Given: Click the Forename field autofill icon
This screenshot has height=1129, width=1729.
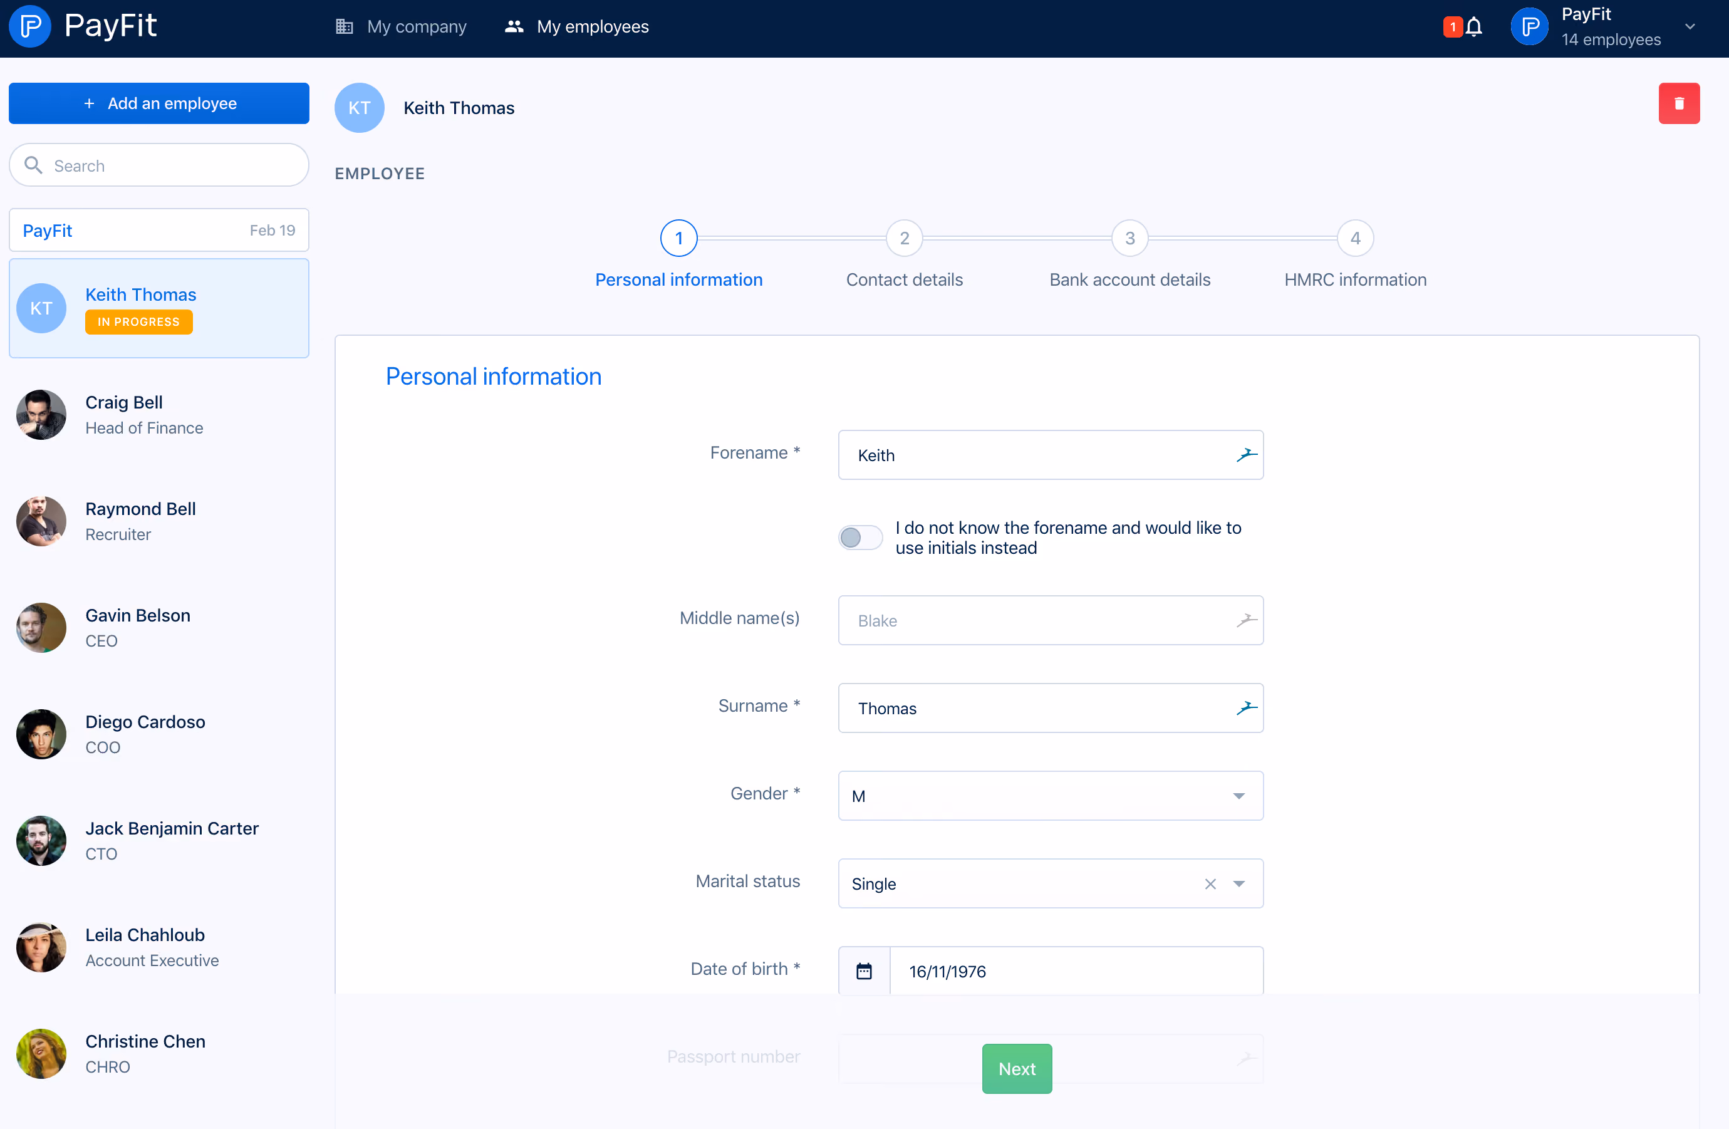Looking at the screenshot, I should [1247, 455].
